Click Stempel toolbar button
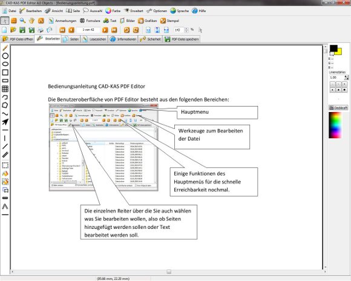The height and width of the screenshot is (281, 351). click(x=169, y=21)
